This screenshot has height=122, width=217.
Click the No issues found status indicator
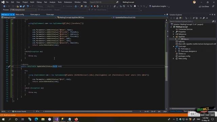point(19,111)
